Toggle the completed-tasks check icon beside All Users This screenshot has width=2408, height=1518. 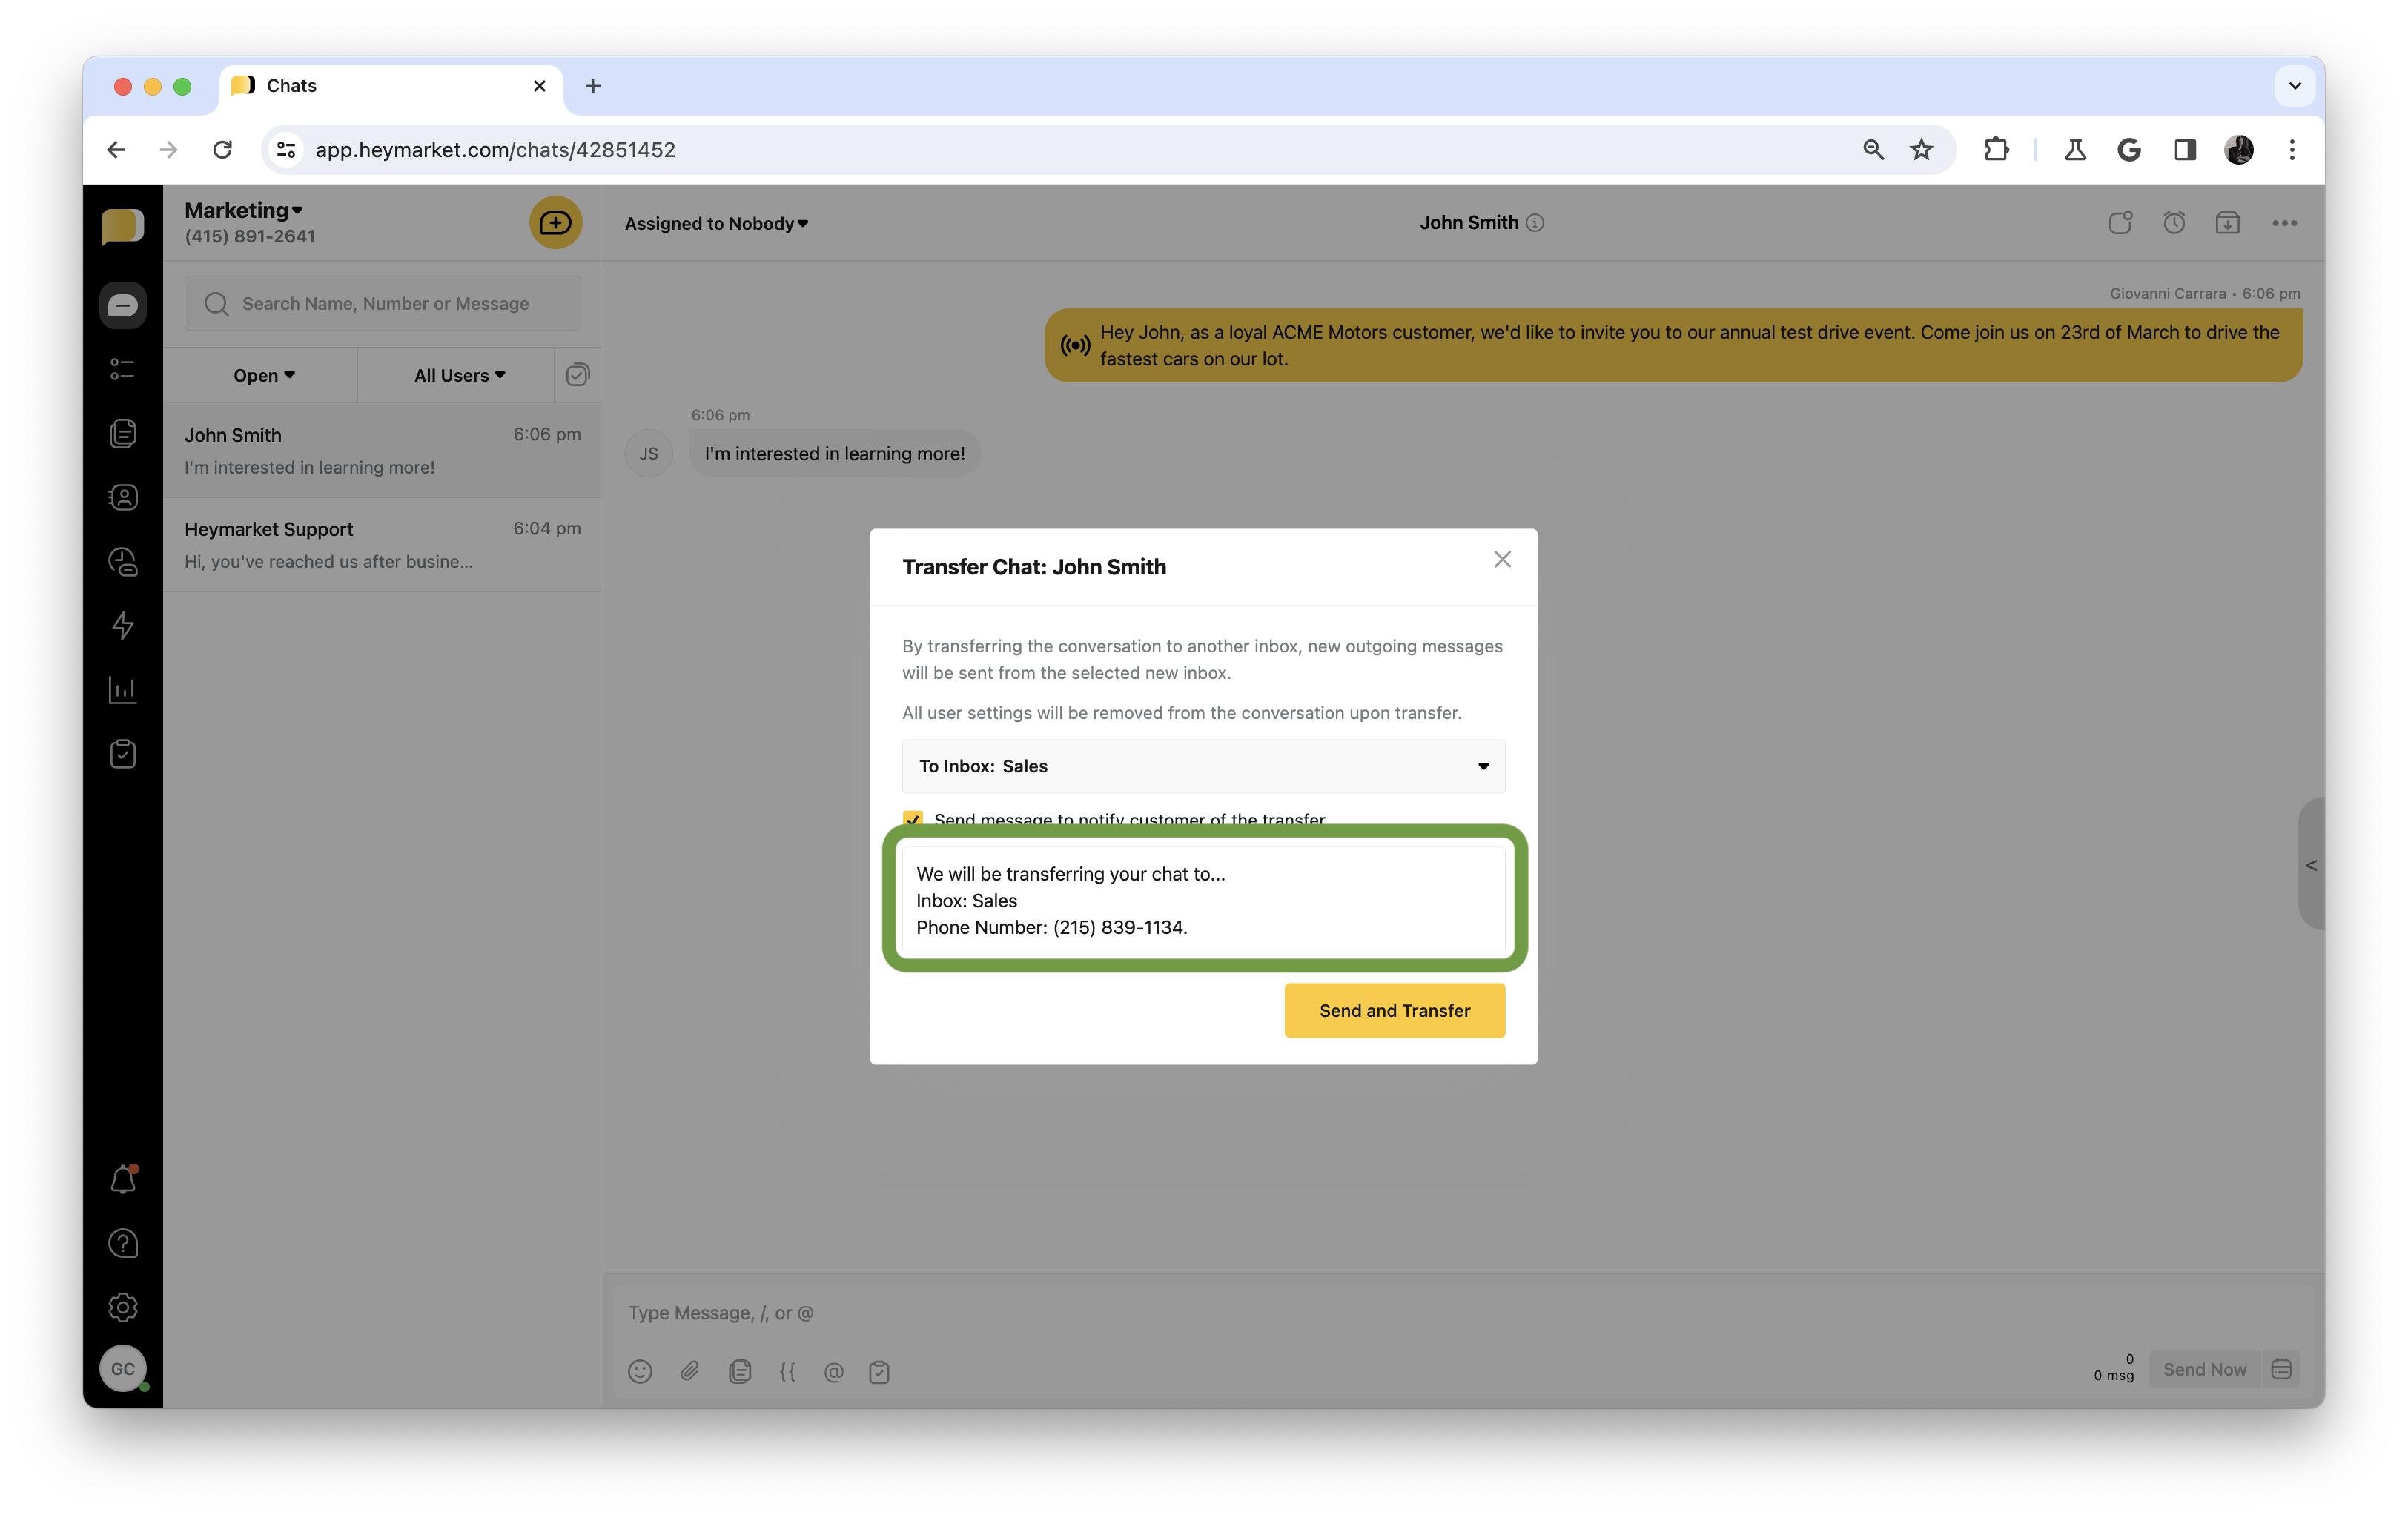(577, 375)
